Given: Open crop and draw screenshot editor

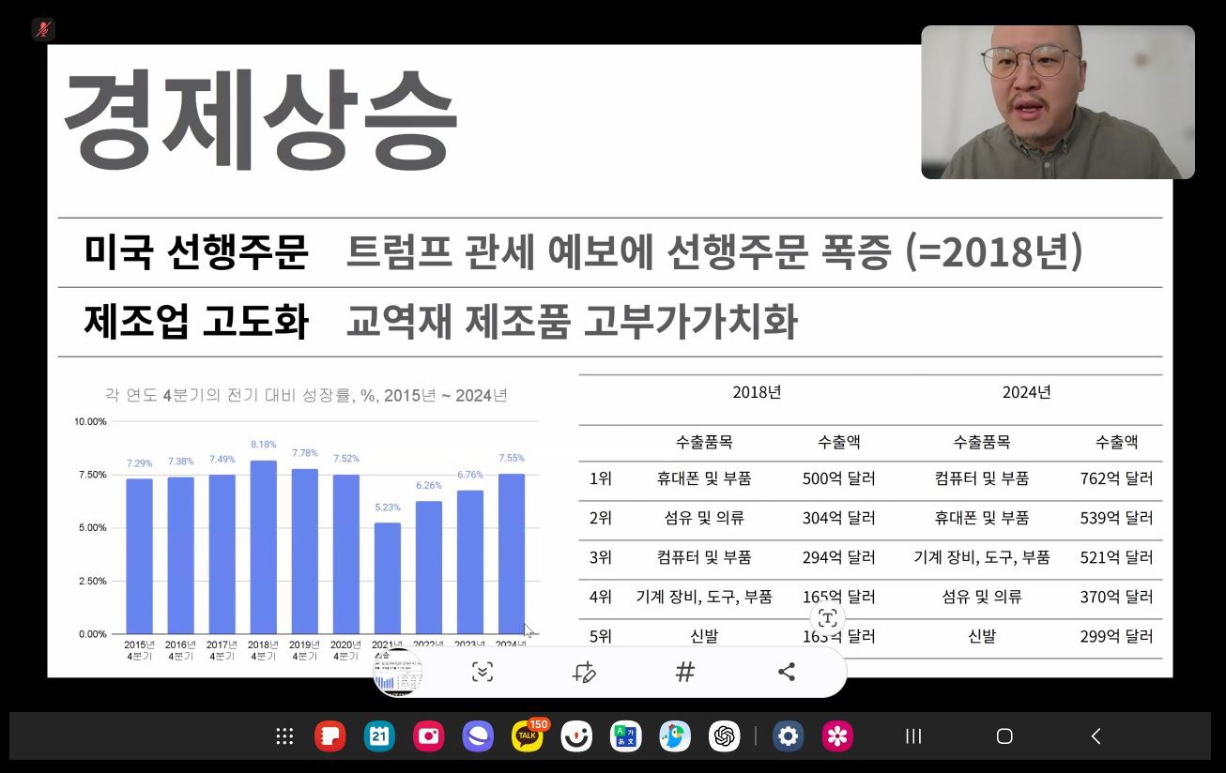Looking at the screenshot, I should pos(584,672).
